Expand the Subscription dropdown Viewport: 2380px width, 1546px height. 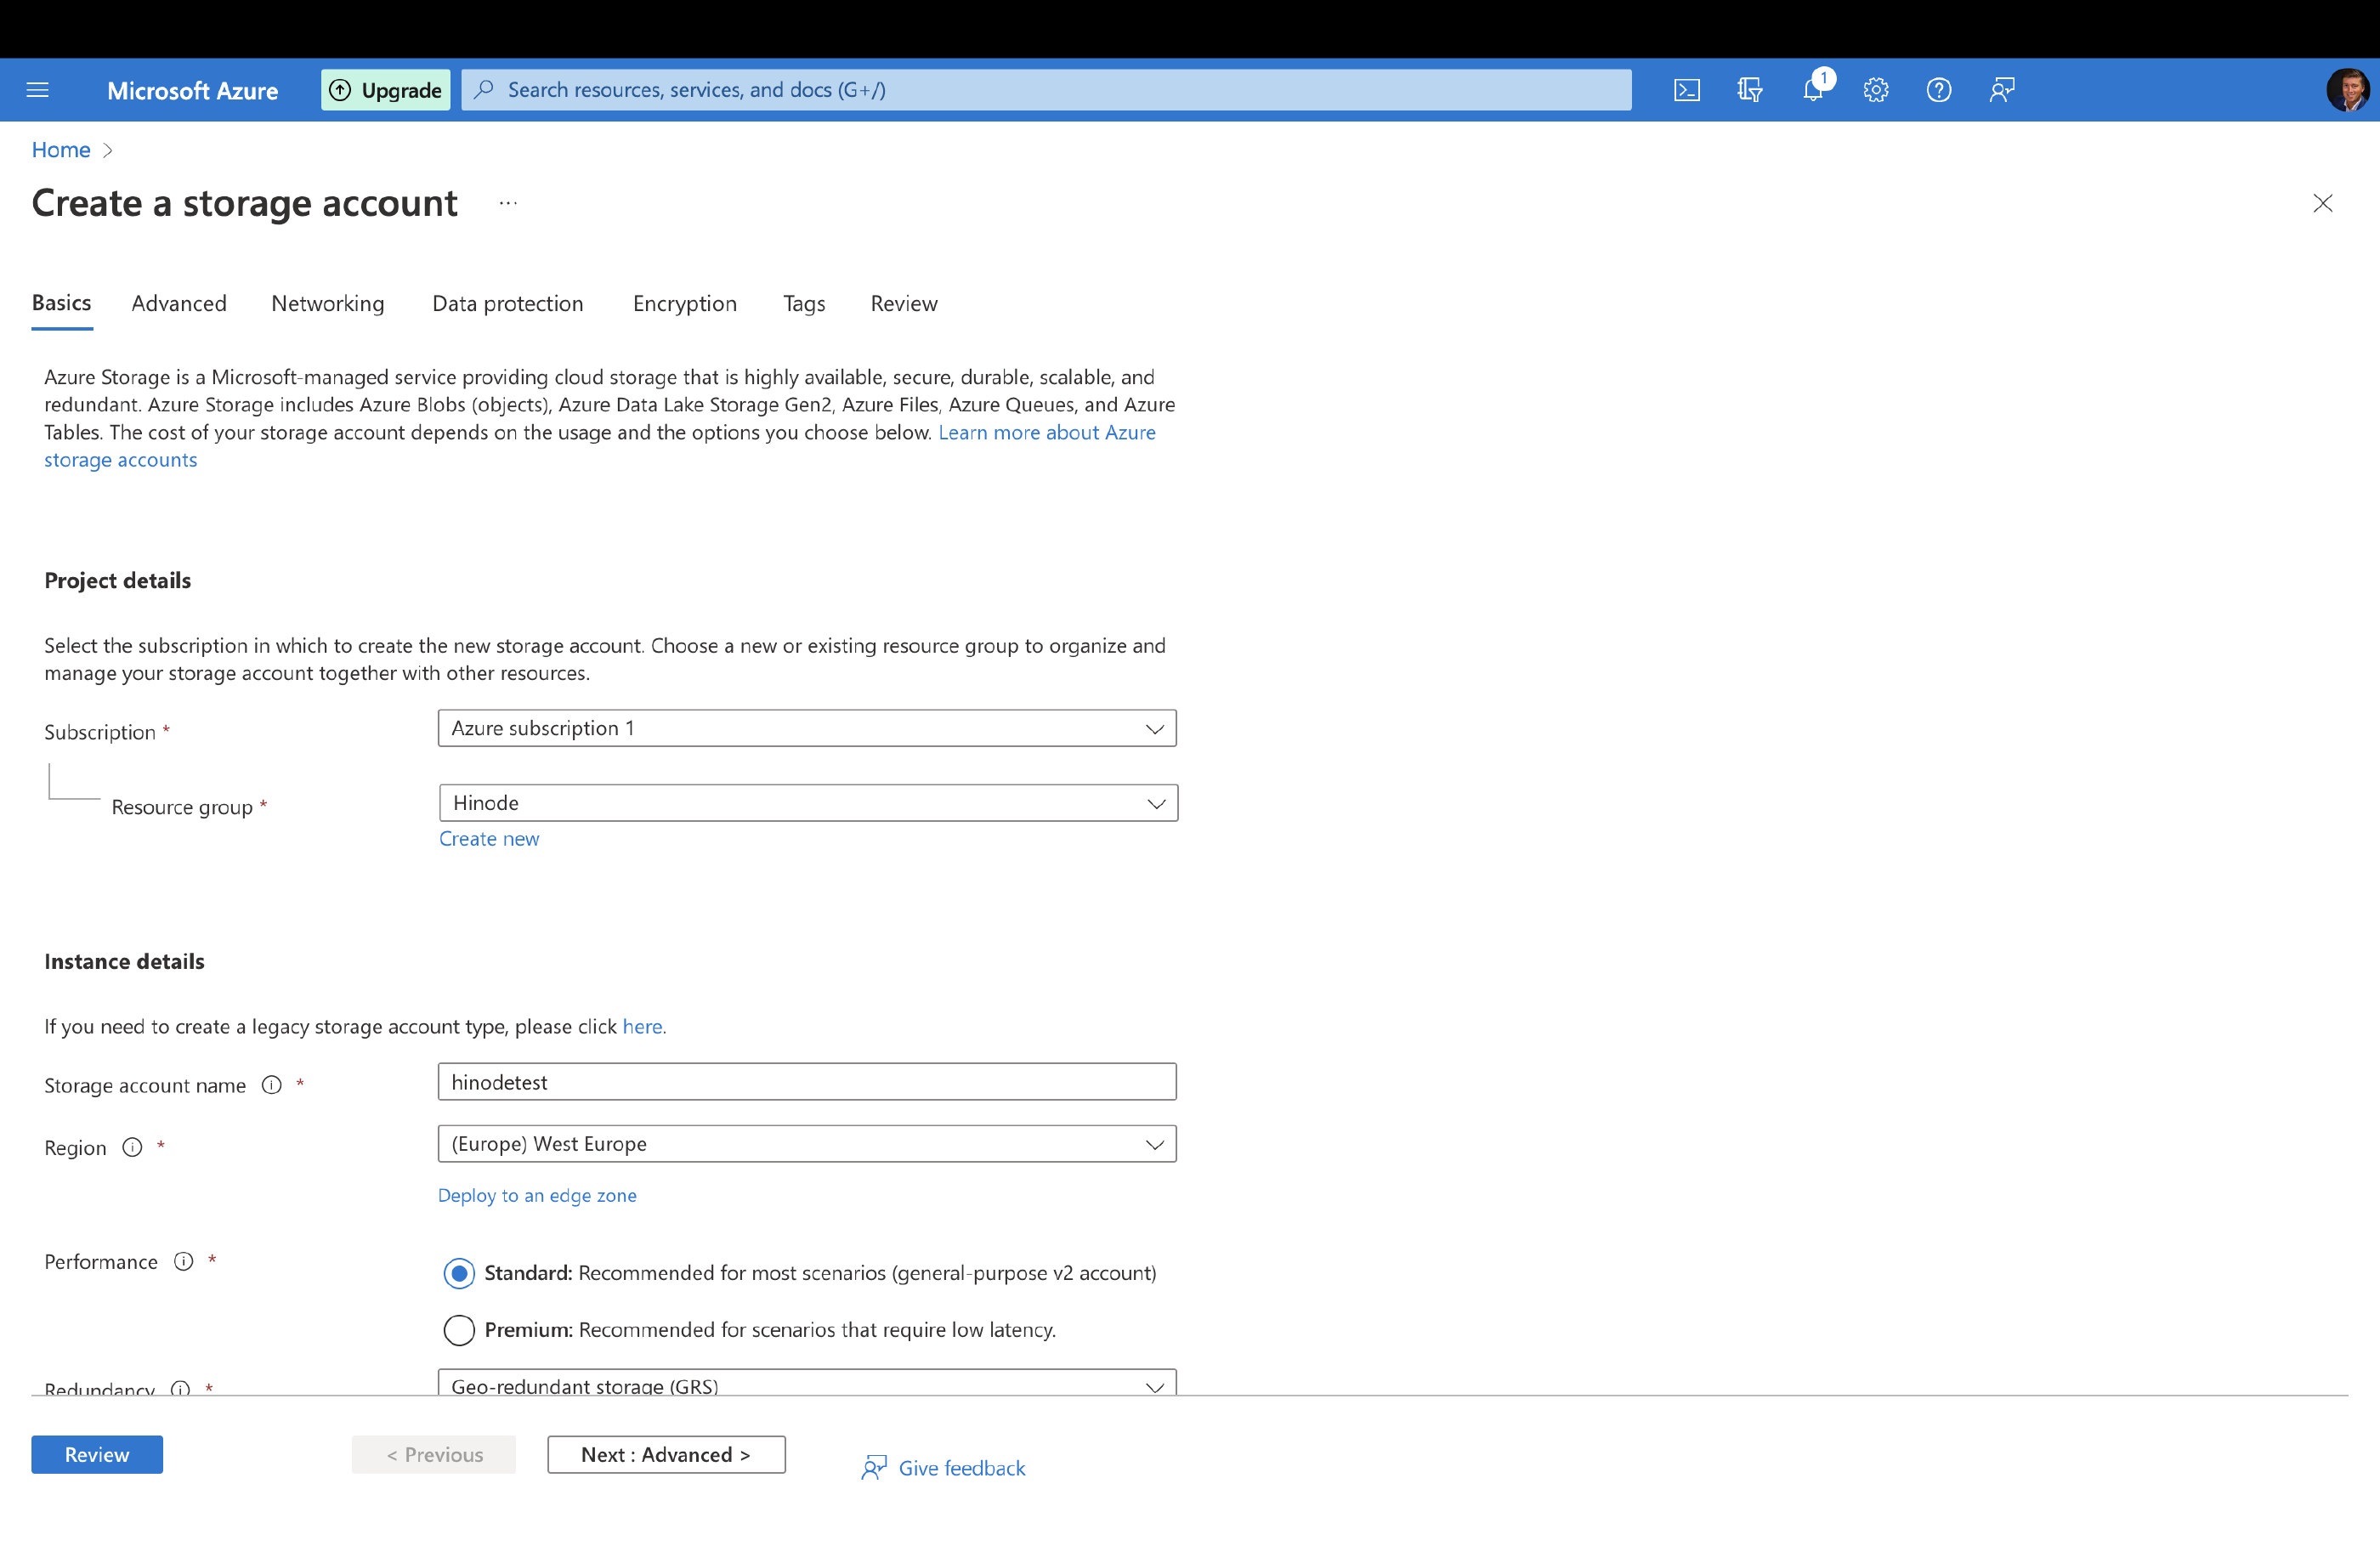(x=806, y=728)
